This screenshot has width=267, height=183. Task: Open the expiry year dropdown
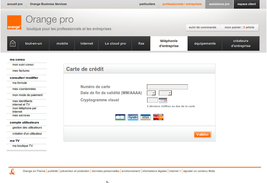[x=165, y=93]
